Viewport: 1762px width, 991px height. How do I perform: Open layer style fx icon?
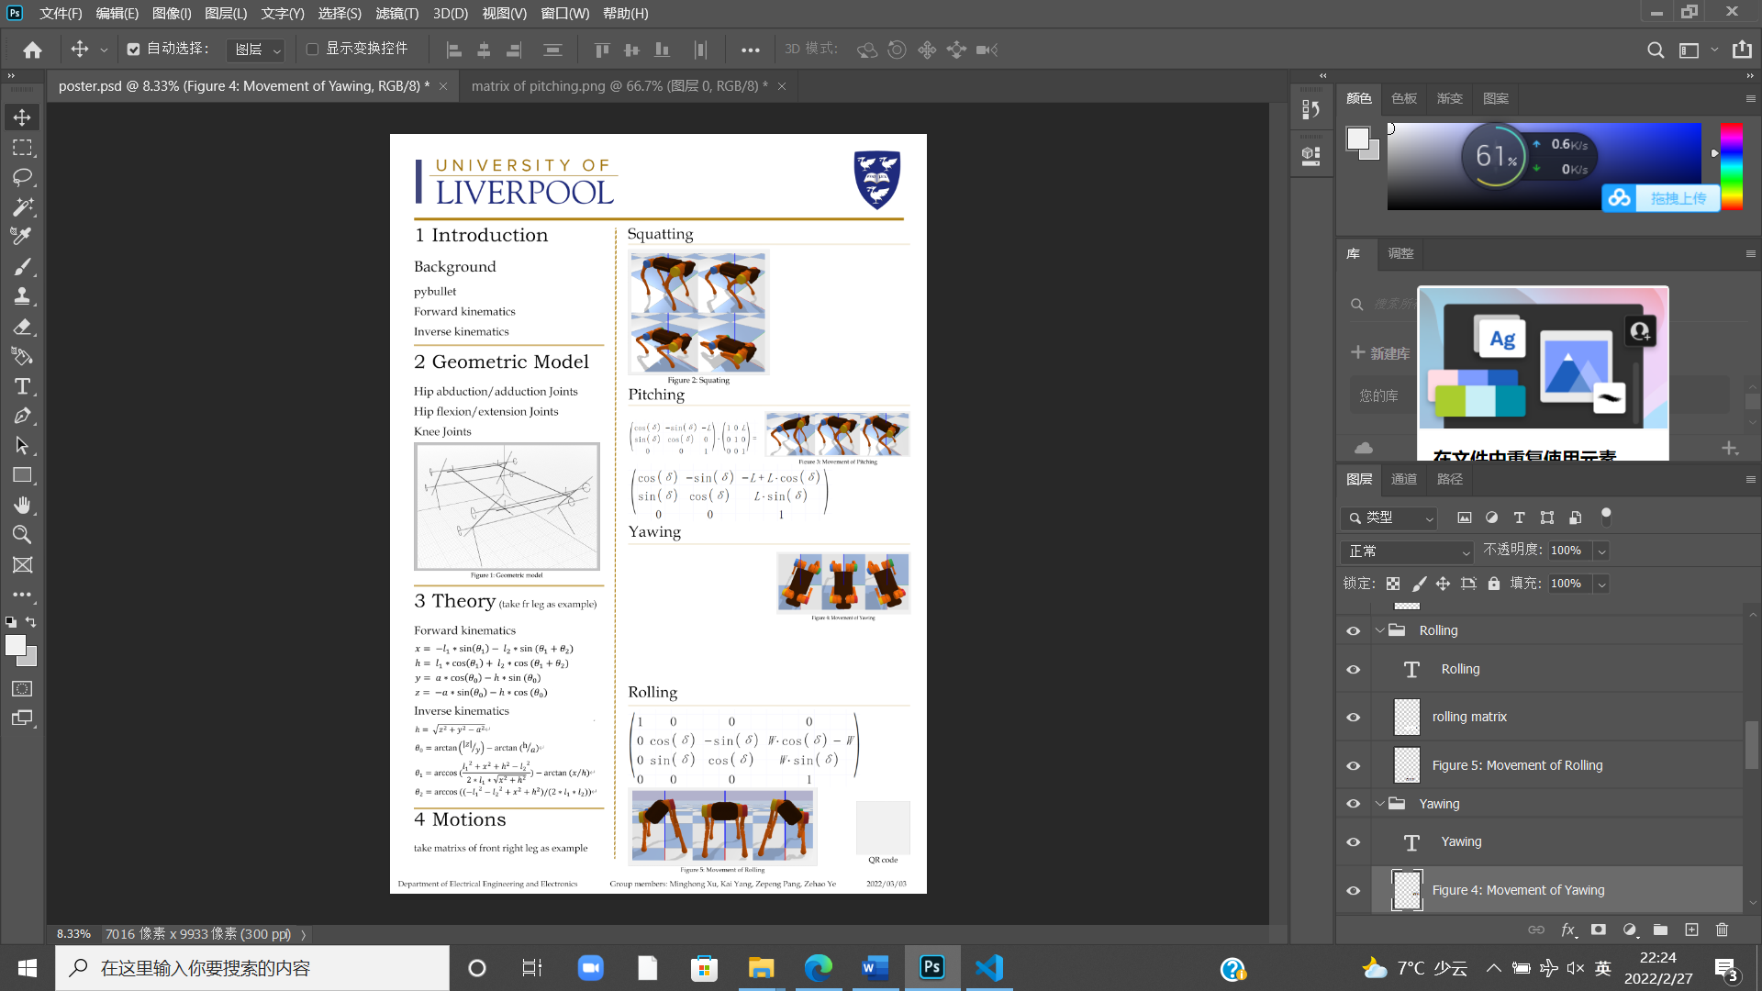pos(1568,930)
